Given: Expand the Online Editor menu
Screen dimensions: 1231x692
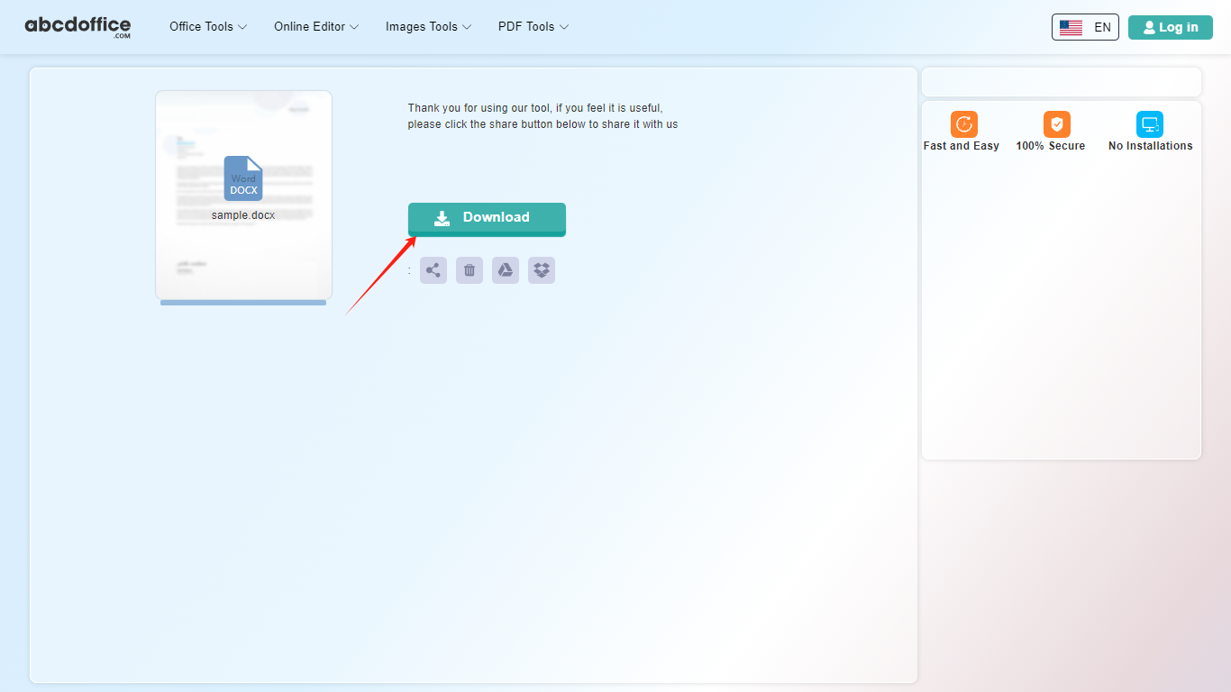Looking at the screenshot, I should click(315, 27).
